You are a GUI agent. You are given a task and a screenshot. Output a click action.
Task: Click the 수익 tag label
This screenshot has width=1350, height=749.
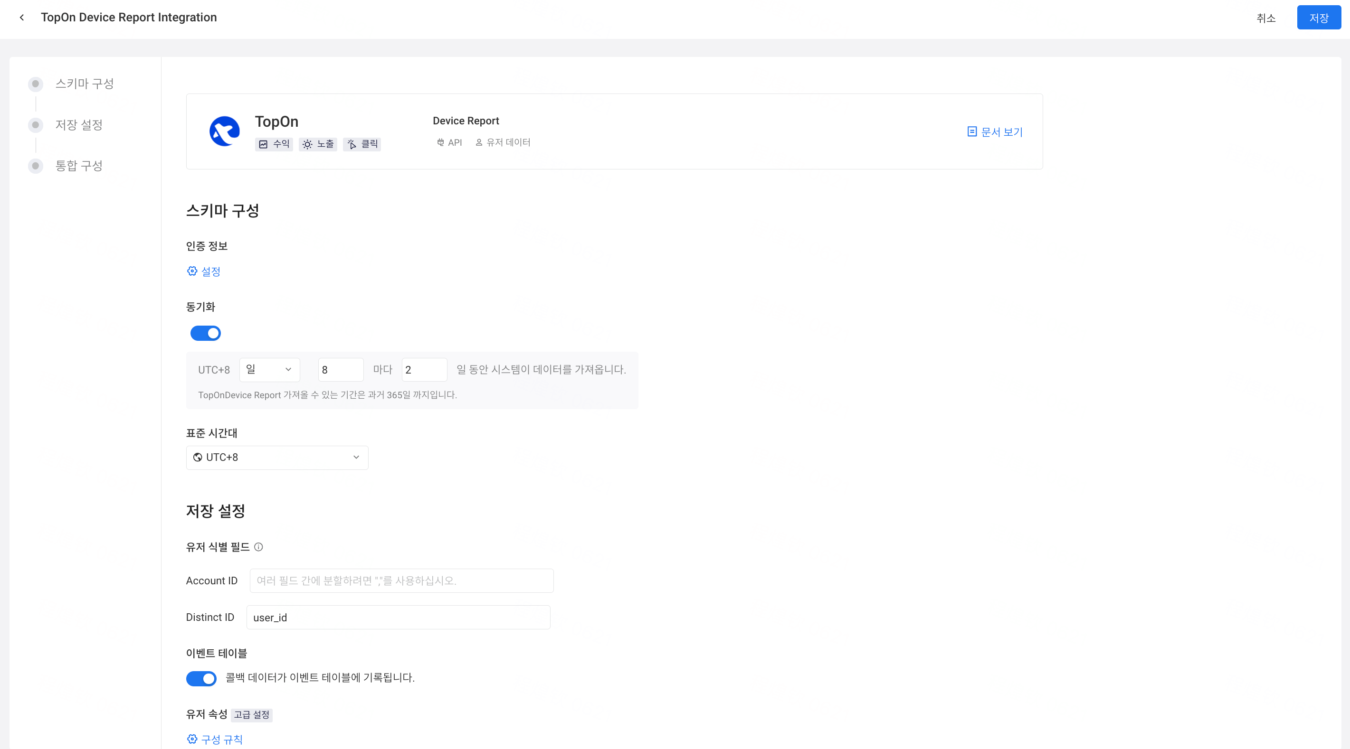pyautogui.click(x=281, y=144)
